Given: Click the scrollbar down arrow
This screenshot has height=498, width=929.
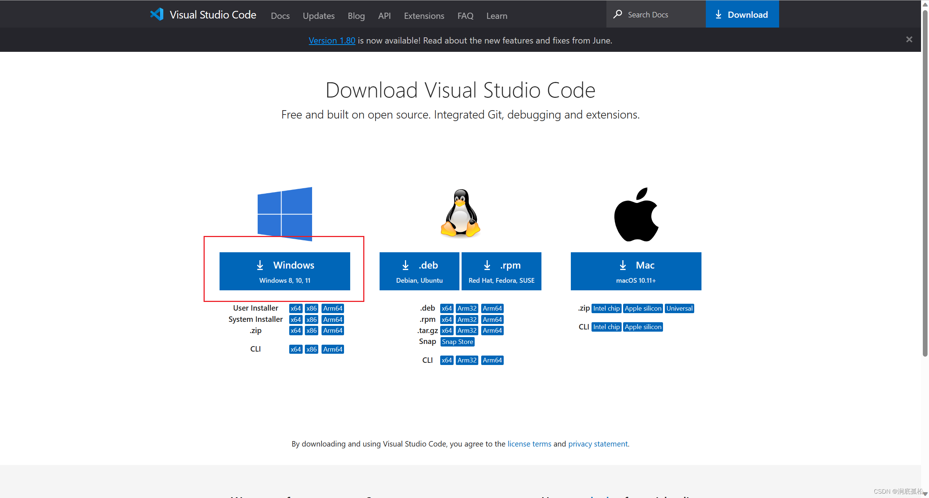Looking at the screenshot, I should point(925,494).
